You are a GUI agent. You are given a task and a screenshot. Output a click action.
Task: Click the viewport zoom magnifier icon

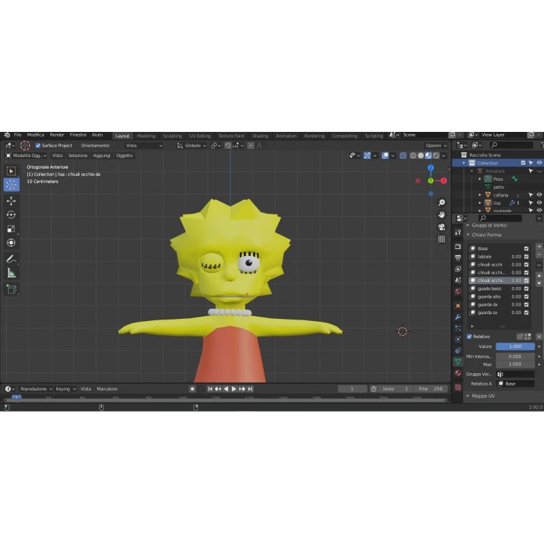(441, 203)
